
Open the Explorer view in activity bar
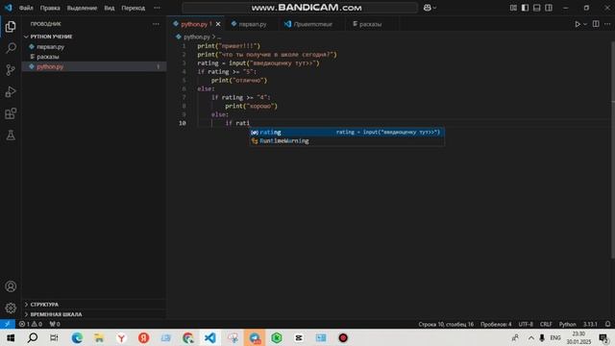click(11, 27)
